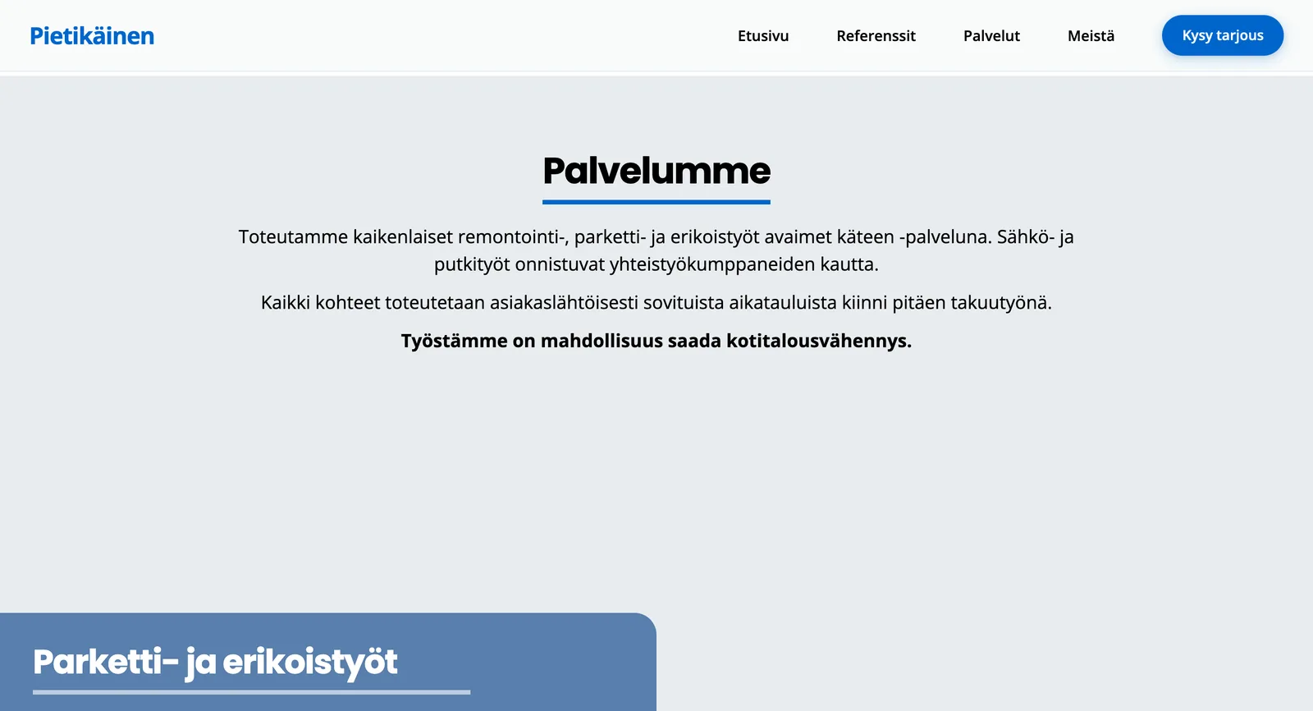Click the paragraph starting 'Toteutamme kaikenlaiset'
The width and height of the screenshot is (1313, 711).
(656, 250)
